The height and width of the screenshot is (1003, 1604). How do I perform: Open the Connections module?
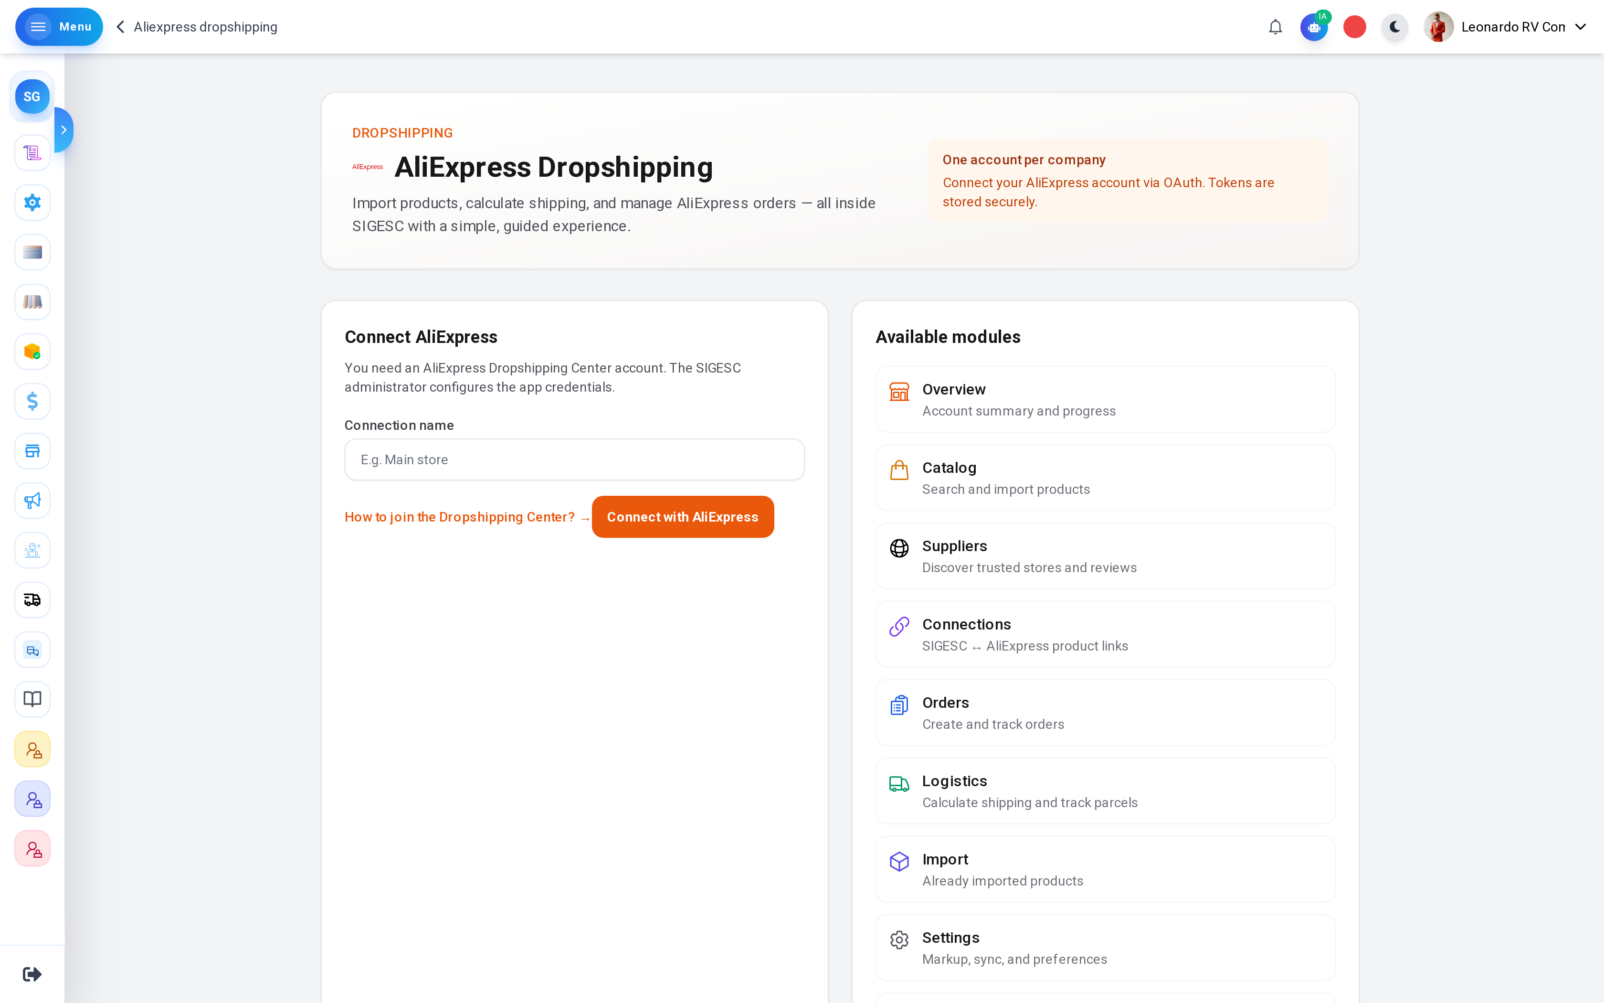pos(1105,634)
